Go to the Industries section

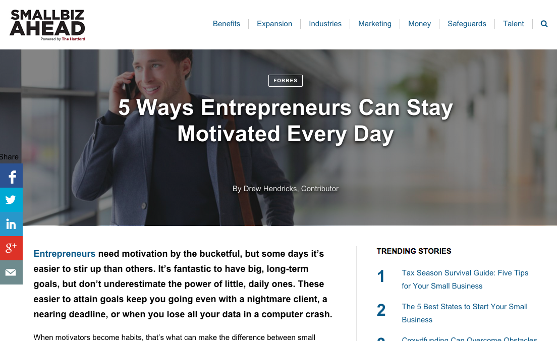click(x=325, y=24)
